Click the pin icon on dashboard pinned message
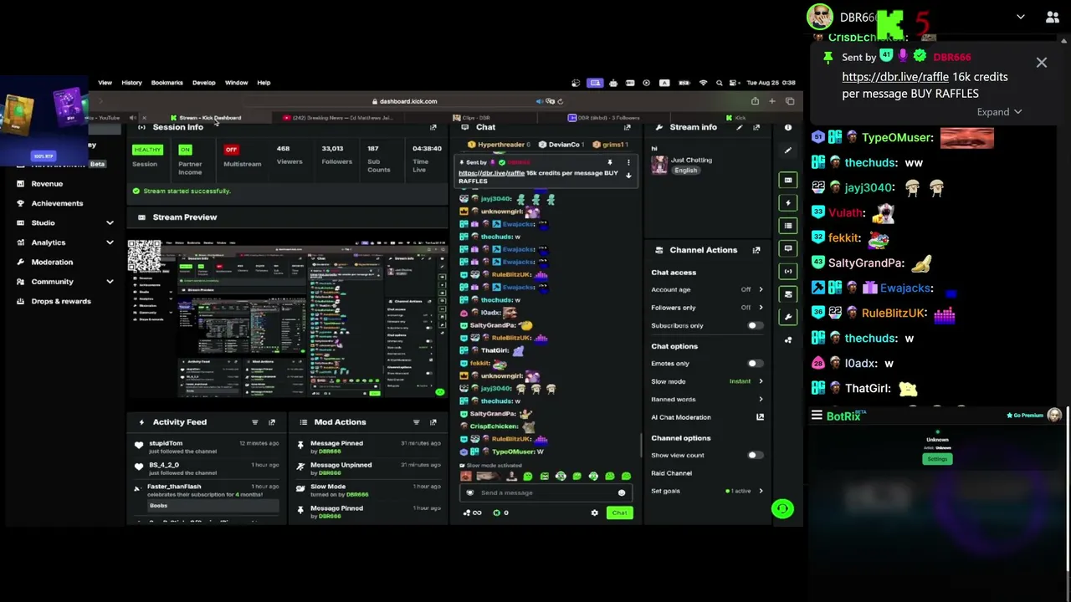 point(610,162)
